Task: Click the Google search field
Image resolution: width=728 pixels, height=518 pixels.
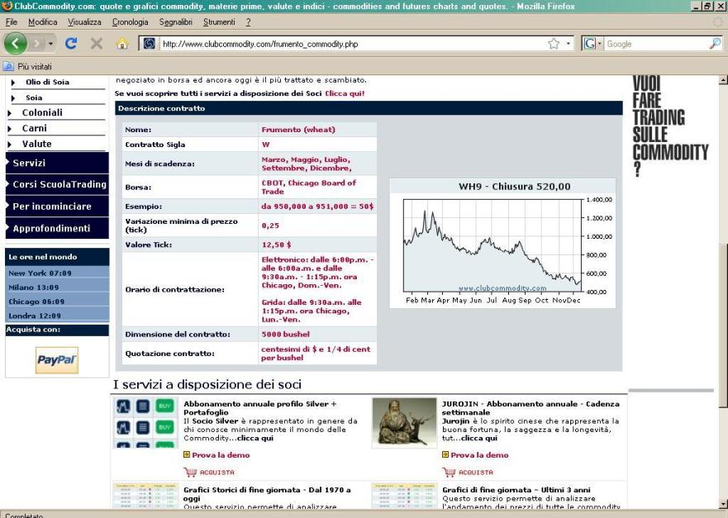Action: pos(656,44)
